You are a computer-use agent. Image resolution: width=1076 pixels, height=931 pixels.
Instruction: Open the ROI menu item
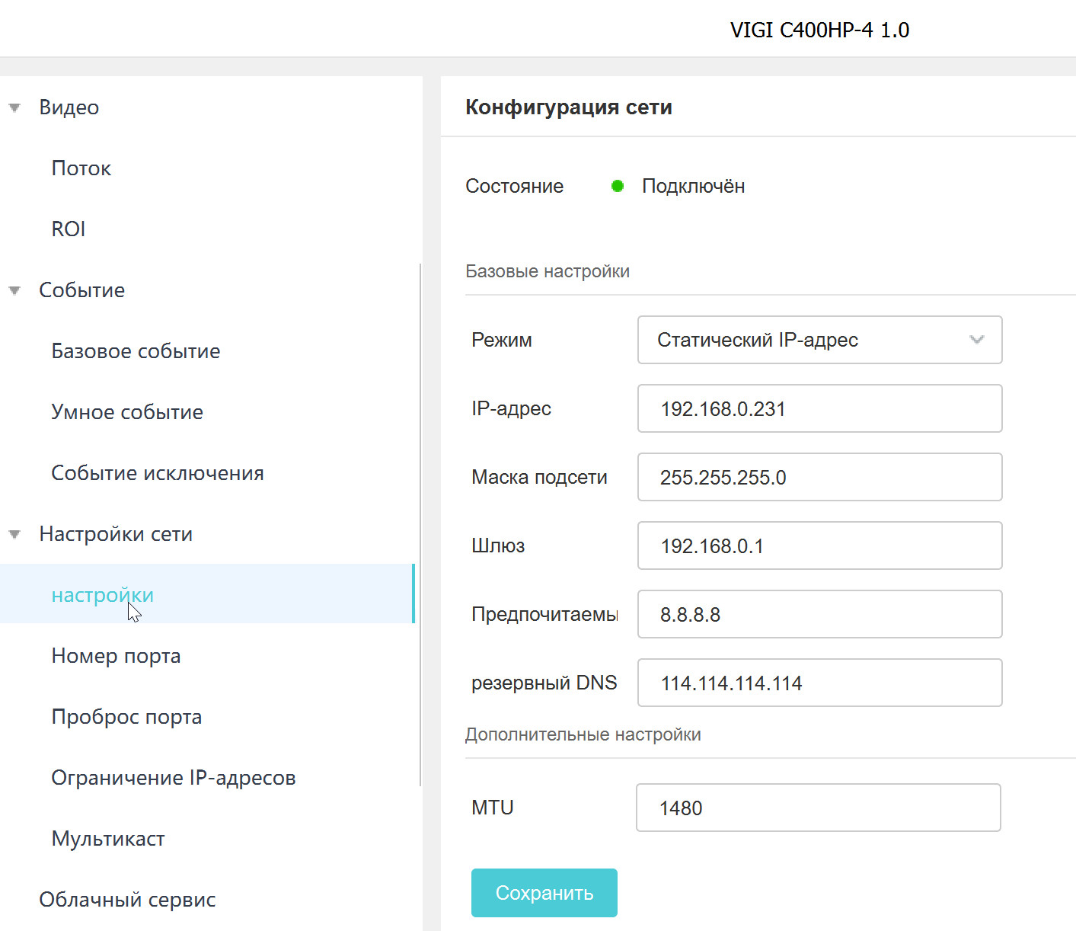(x=69, y=229)
